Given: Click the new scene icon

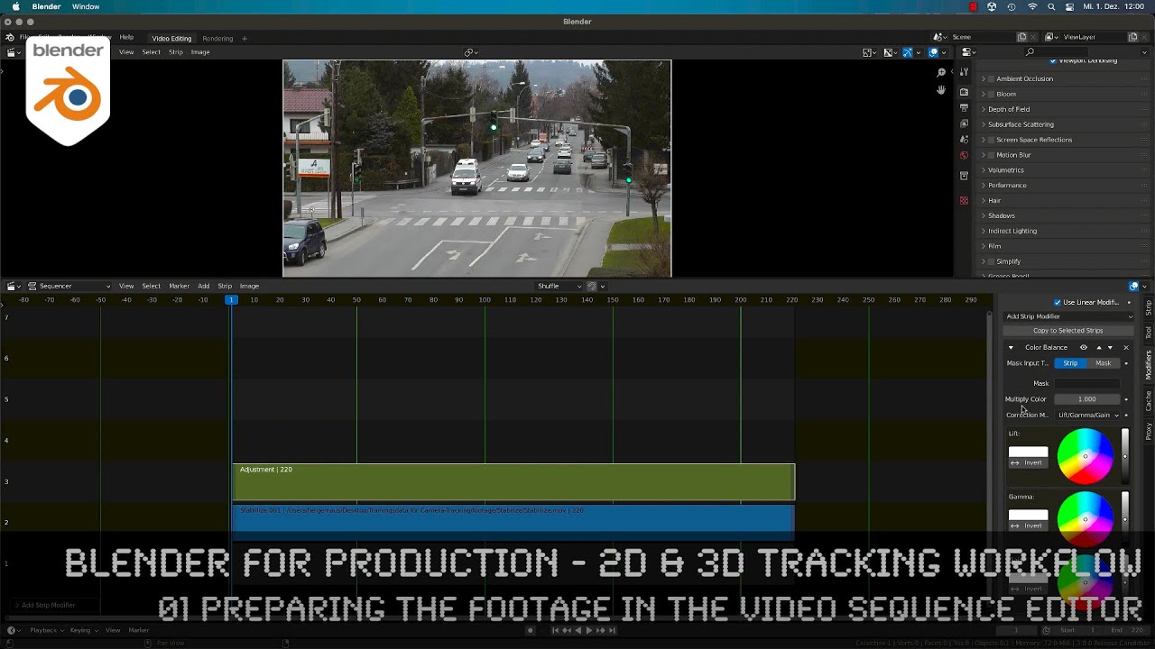Looking at the screenshot, I should click(1021, 37).
